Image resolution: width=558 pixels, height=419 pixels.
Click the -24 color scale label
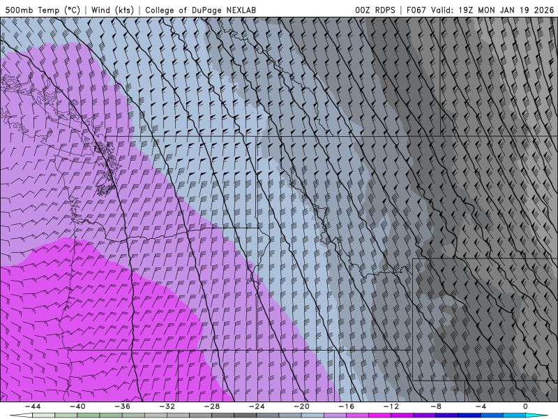tap(257, 406)
